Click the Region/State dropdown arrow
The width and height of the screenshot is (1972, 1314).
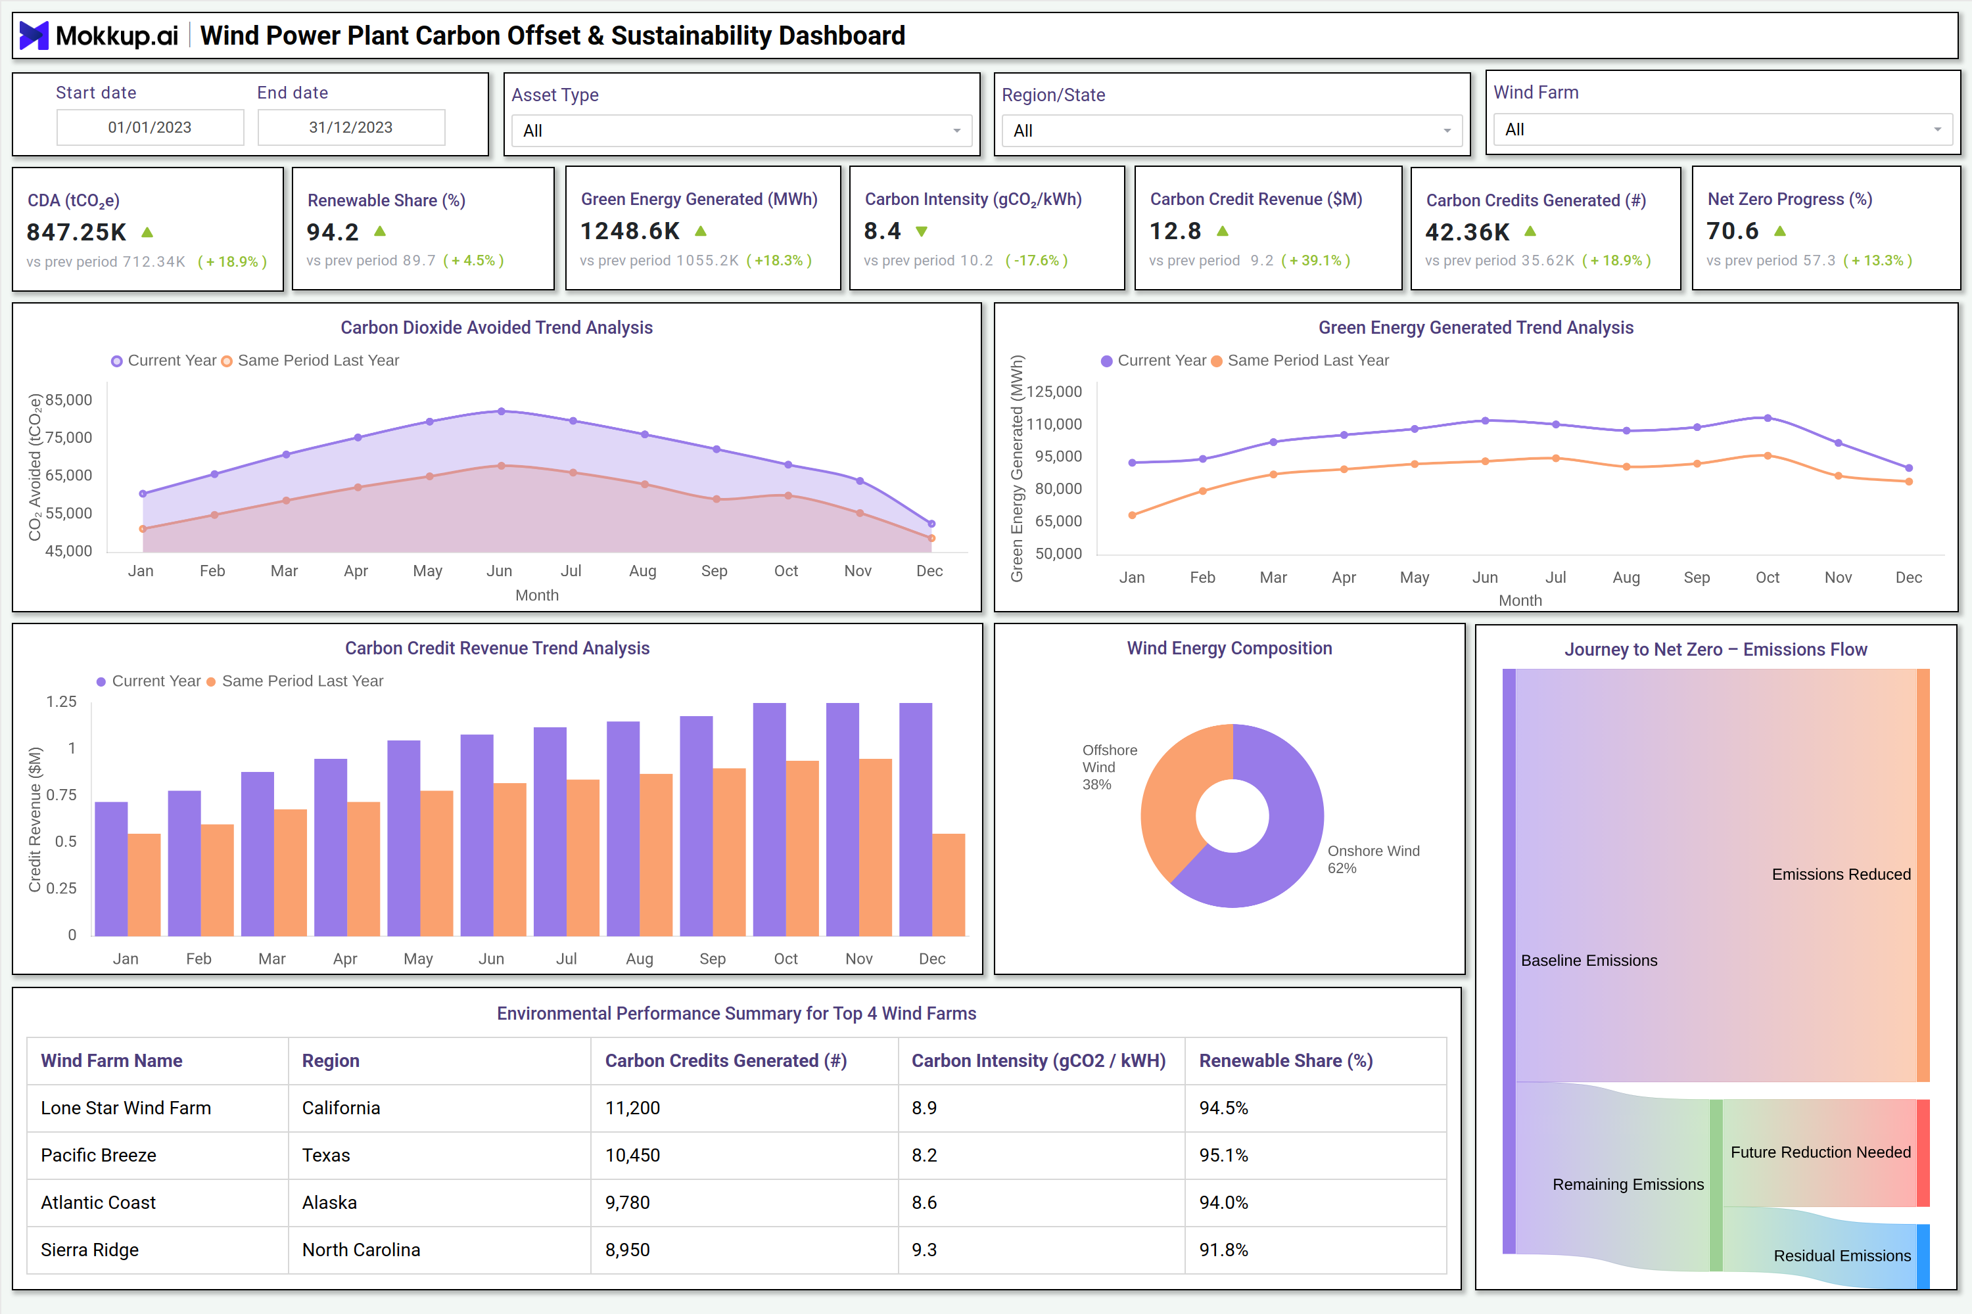(x=1447, y=131)
